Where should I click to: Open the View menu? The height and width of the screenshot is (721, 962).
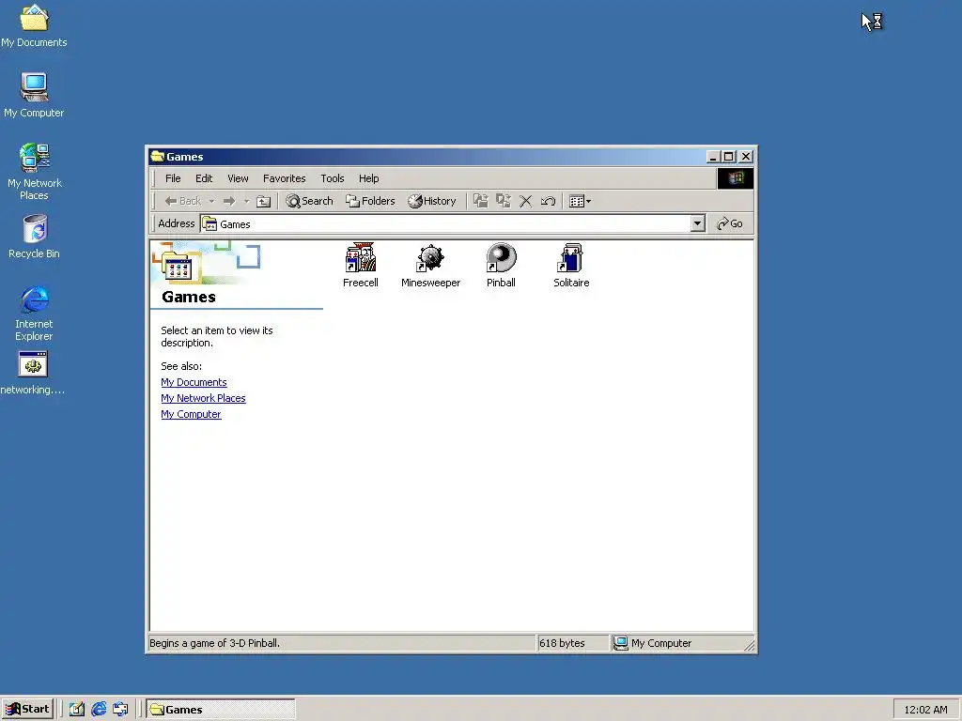[x=238, y=178]
